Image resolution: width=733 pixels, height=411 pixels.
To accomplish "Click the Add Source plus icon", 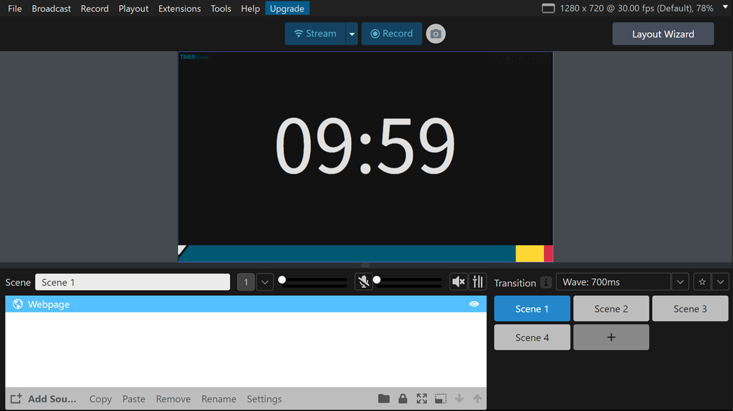I will 16,399.
